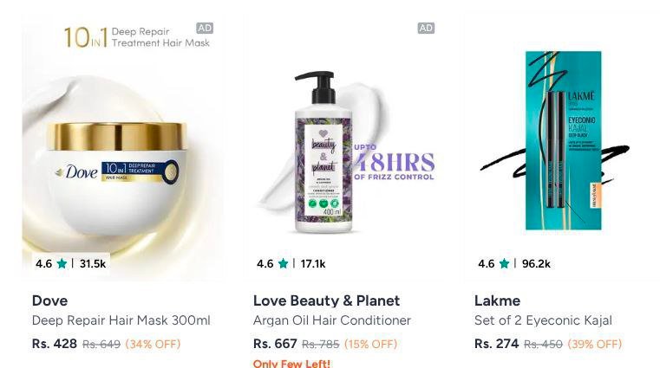Open Deep Repair Hair Mask 300ml title
The image size is (660, 368).
(121, 320)
